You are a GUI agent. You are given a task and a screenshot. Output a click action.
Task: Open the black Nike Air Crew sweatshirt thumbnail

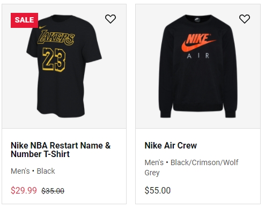198,66
